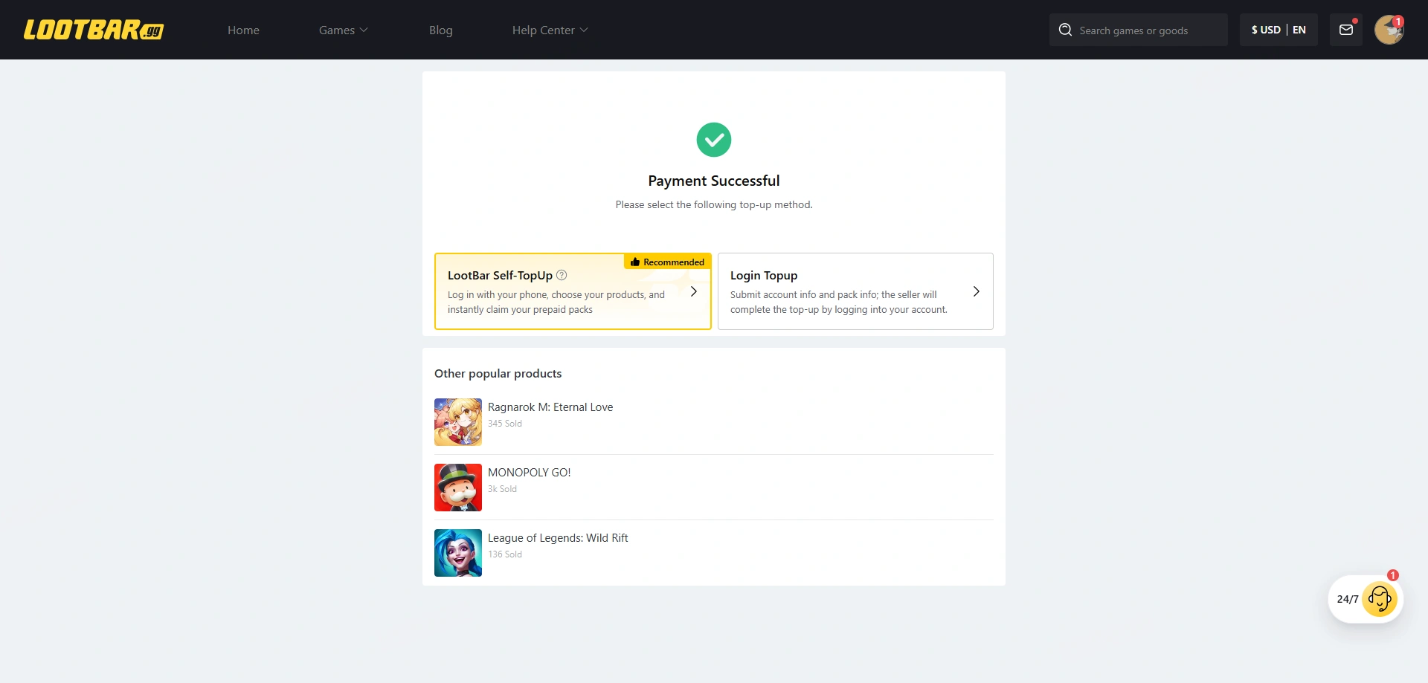Select the Login Topup option
The height and width of the screenshot is (683, 1428).
[855, 291]
